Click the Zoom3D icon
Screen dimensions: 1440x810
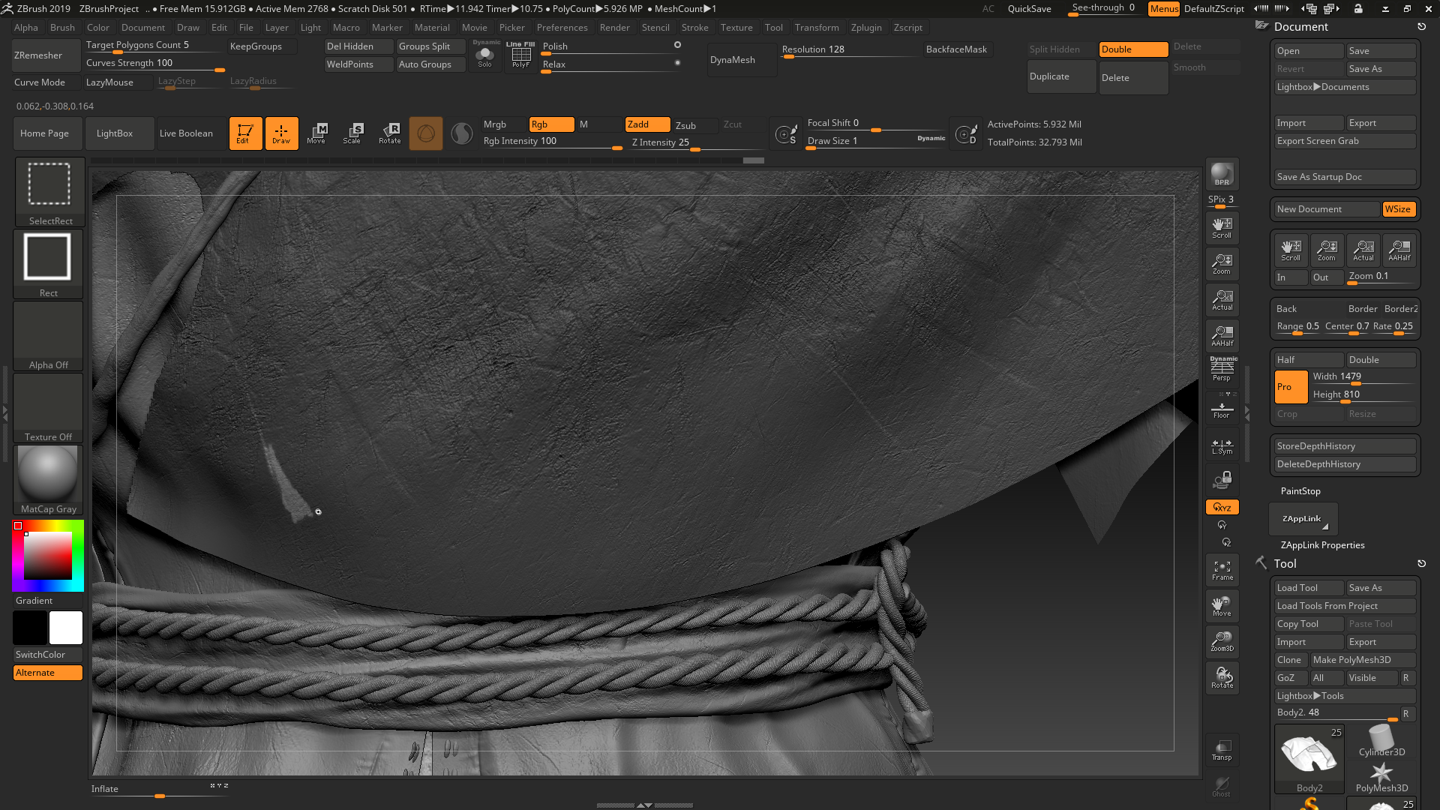tap(1222, 642)
